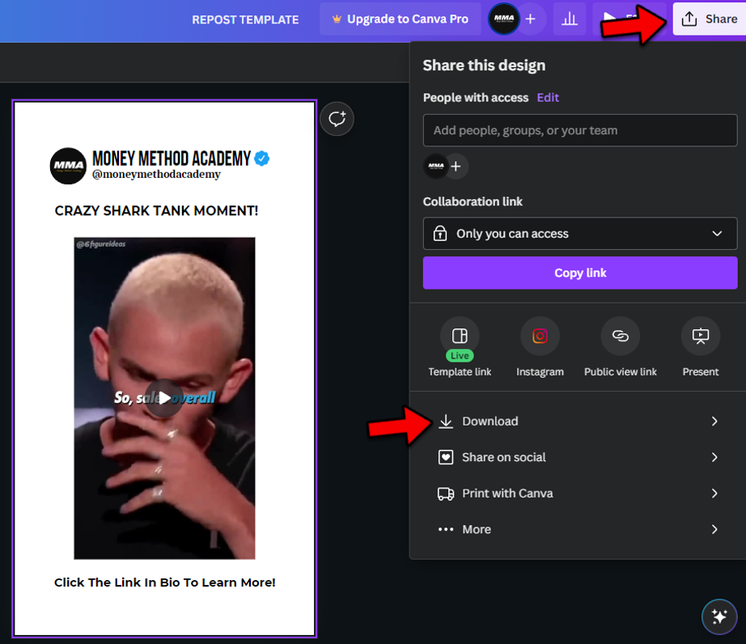Add a comment with the speech bubble icon
The height and width of the screenshot is (644, 746).
[337, 119]
